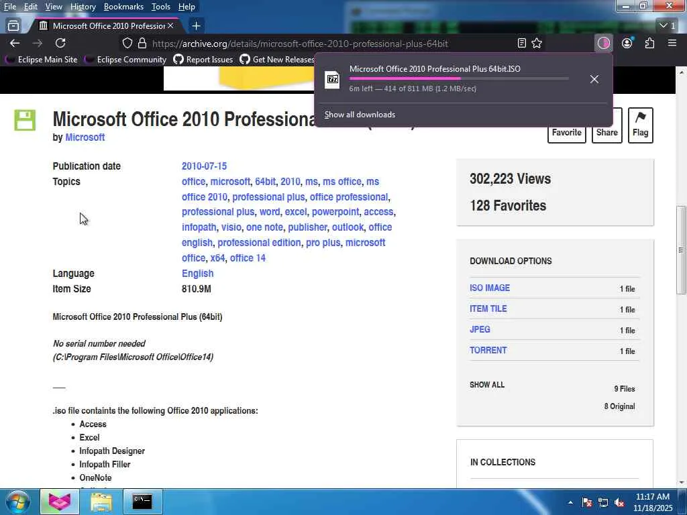Screen dimensions: 687x515
Task: Open the Tools menu
Action: [161, 7]
